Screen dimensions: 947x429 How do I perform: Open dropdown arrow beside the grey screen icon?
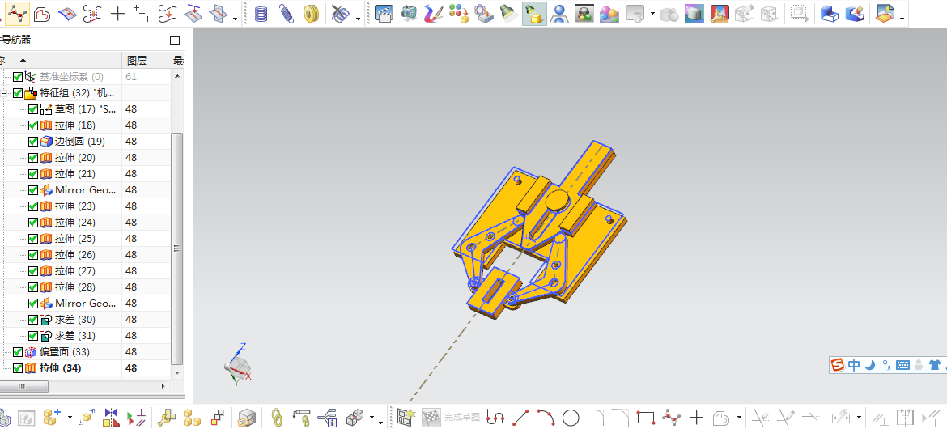(x=653, y=13)
